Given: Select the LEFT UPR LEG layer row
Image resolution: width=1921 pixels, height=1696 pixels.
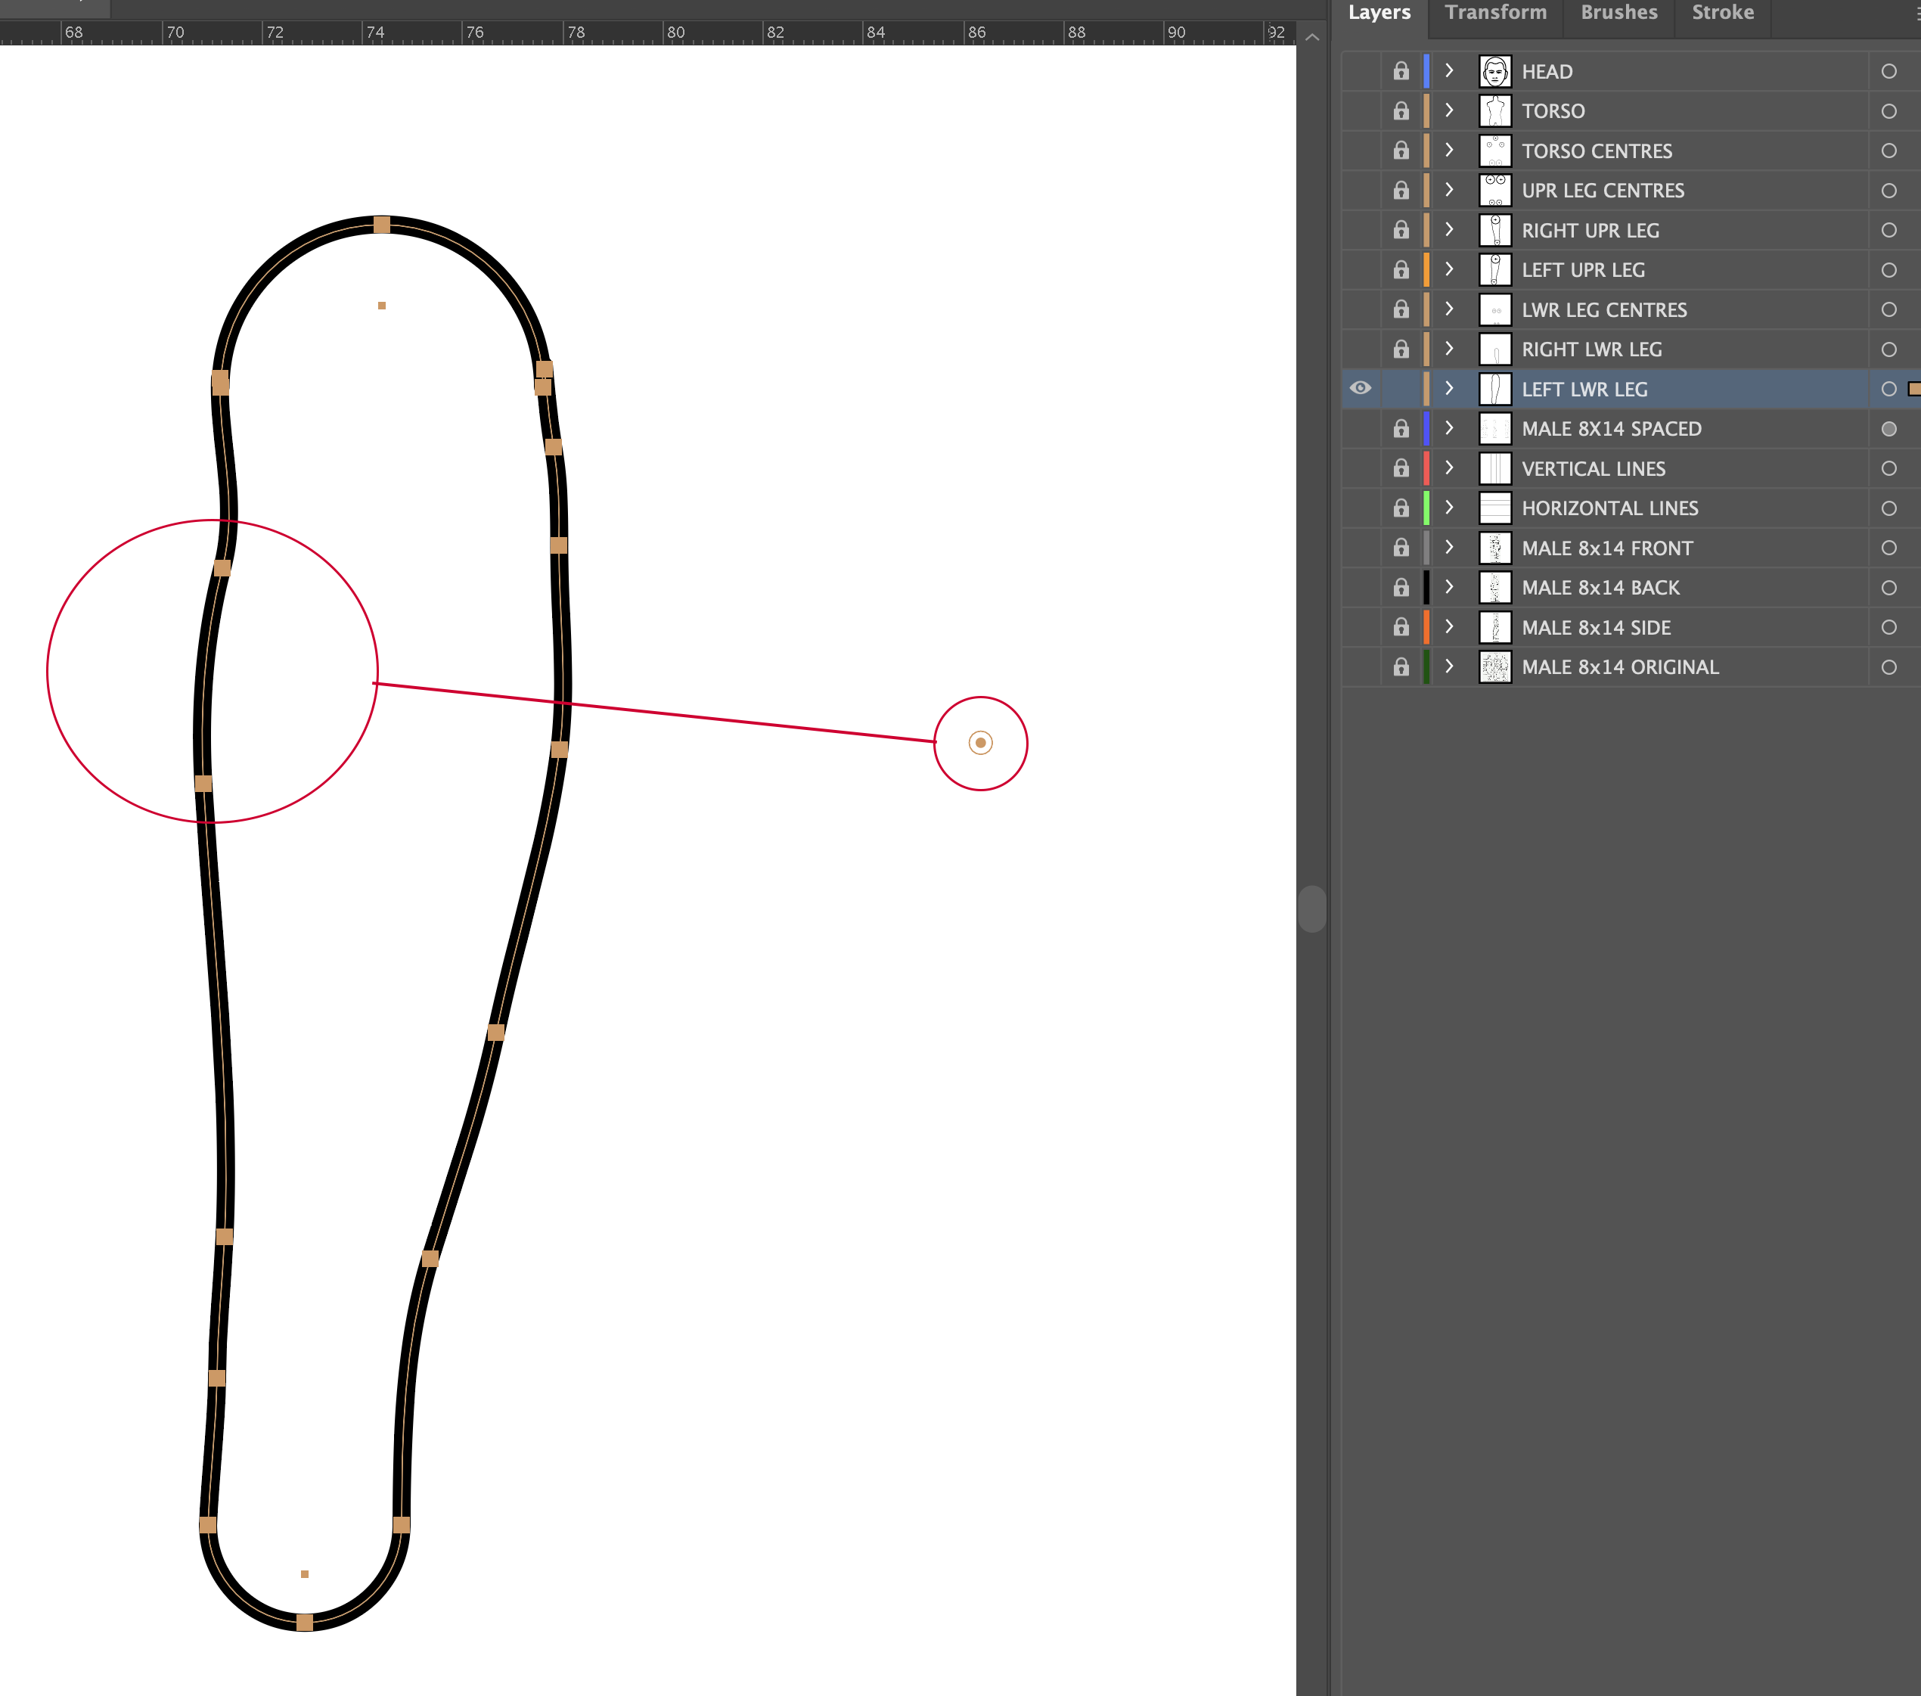Looking at the screenshot, I should (x=1673, y=270).
